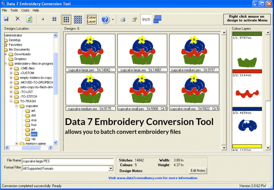274x190 pixels.
Task: Expand the Downloads folder in the tree
Action: tap(6, 54)
